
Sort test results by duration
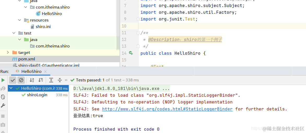pos(40,80)
